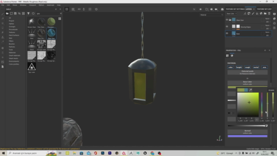Click the eyedropper icon in color picker
This screenshot has width=277, height=156.
tap(251, 90)
